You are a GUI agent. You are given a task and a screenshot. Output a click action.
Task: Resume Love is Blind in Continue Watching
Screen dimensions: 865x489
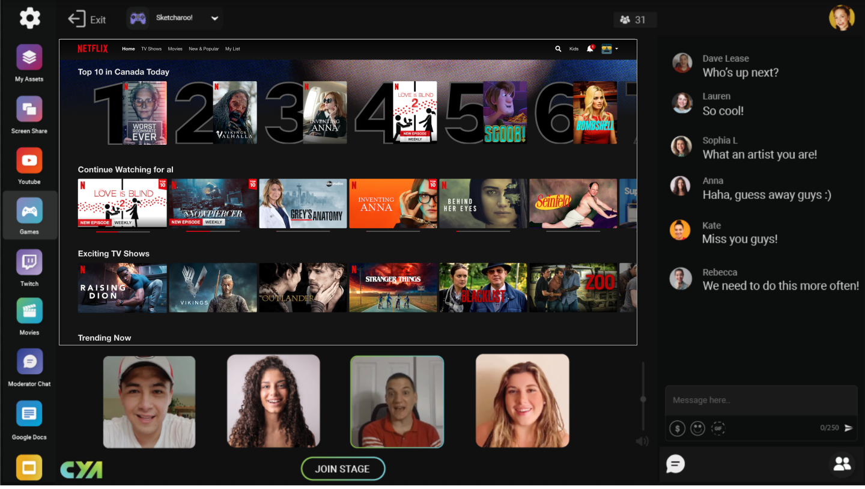[x=123, y=203]
